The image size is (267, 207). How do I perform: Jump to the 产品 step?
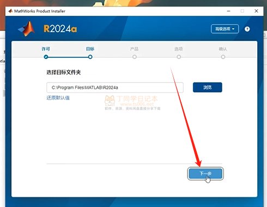(x=135, y=49)
